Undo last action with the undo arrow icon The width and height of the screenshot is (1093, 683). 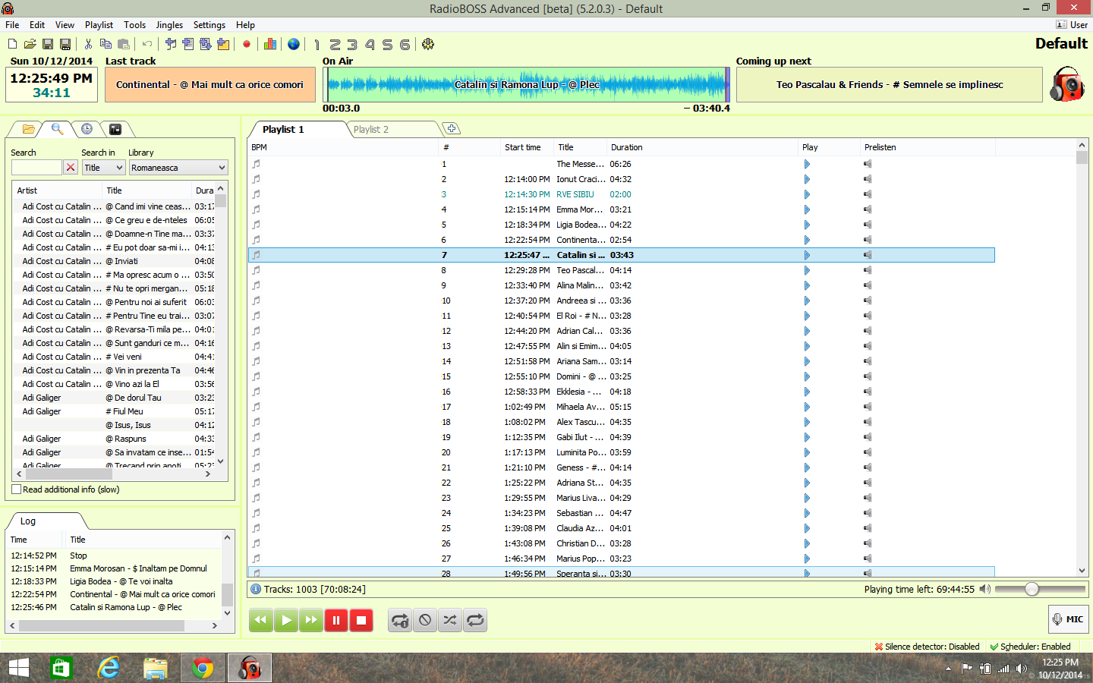(147, 44)
